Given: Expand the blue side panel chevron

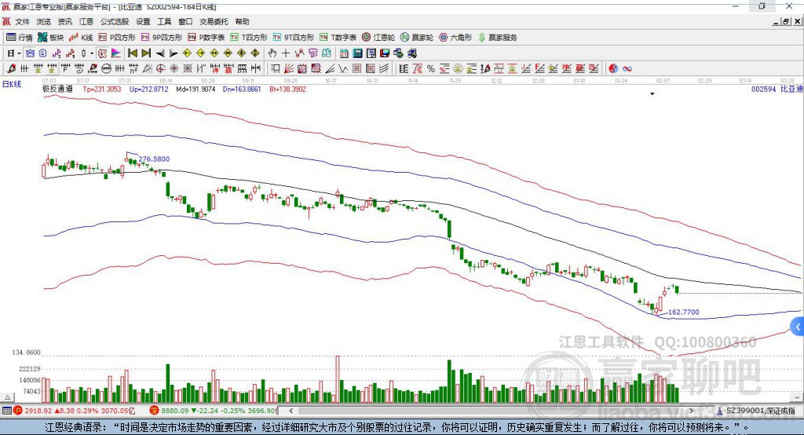Looking at the screenshot, I should (798, 327).
